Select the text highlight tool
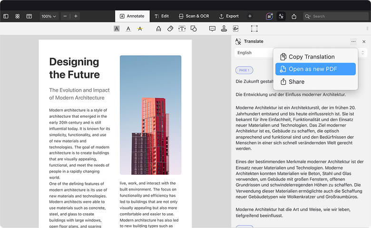Viewport: 371px width, 228px height. (x=117, y=28)
